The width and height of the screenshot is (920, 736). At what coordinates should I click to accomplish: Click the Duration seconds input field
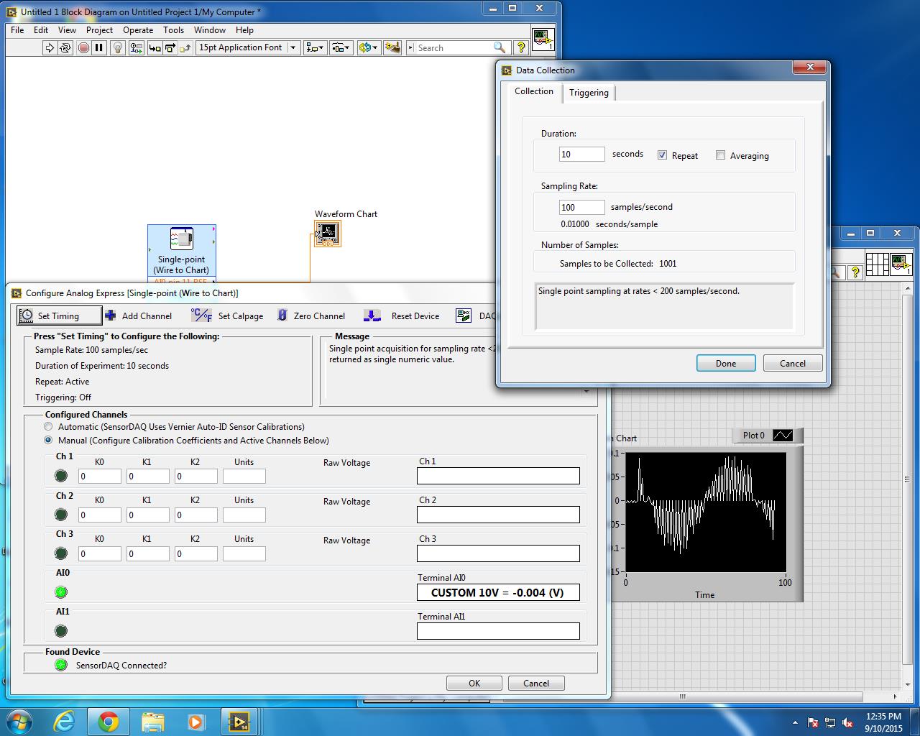[582, 155]
